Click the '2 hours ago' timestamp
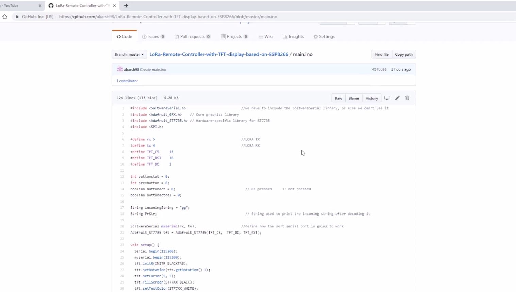This screenshot has width=516, height=292. 401,69
